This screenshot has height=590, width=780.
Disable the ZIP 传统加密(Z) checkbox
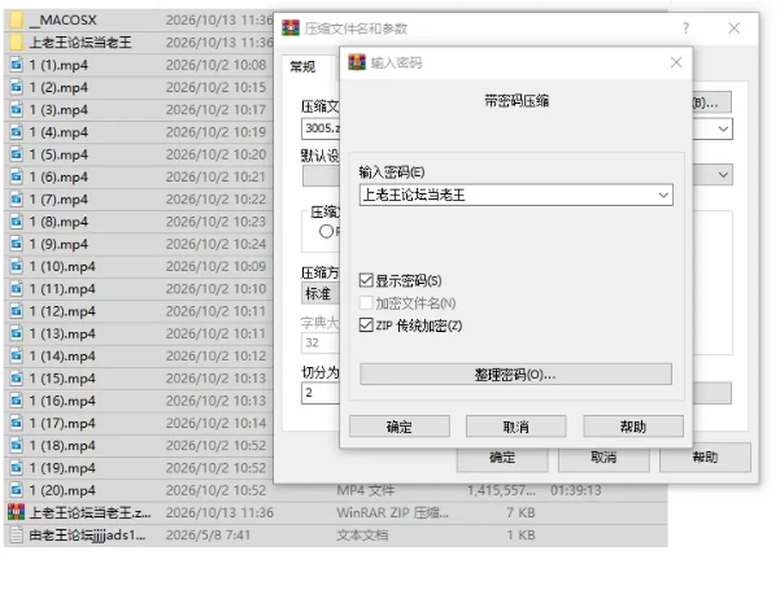click(x=366, y=325)
